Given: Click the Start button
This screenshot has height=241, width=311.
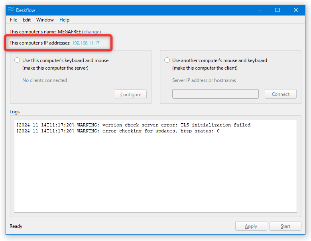Looking at the screenshot, I should click(285, 226).
